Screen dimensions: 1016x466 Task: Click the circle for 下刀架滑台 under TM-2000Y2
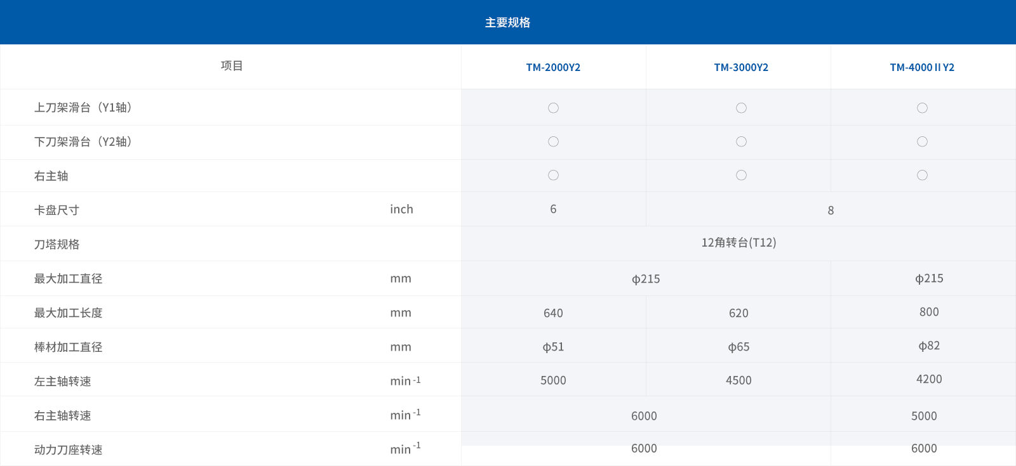click(553, 141)
